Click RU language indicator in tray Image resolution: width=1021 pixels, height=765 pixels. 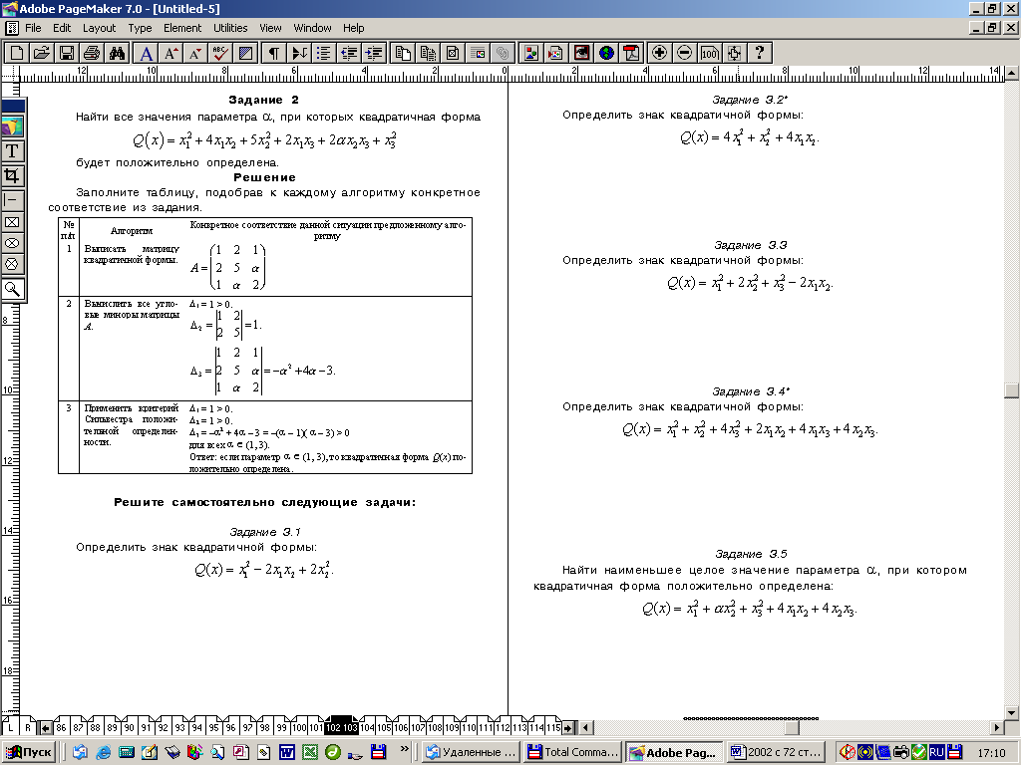click(936, 752)
